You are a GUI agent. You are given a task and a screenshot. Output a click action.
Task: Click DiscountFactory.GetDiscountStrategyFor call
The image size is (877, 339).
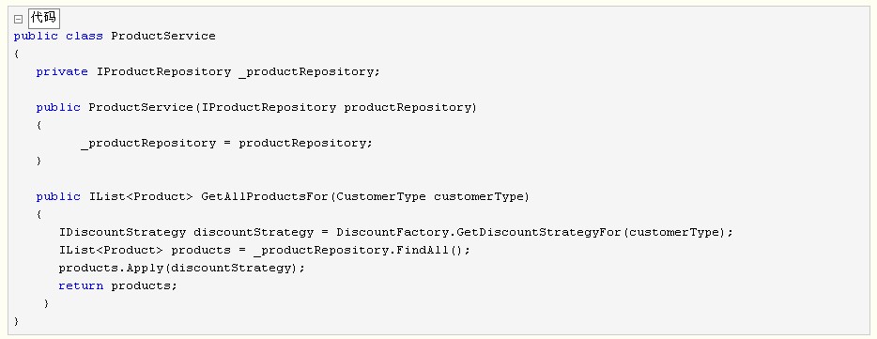point(479,232)
